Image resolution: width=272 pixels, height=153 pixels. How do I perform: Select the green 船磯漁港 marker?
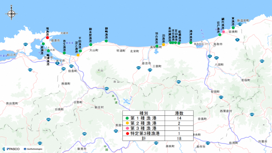point(179,43)
